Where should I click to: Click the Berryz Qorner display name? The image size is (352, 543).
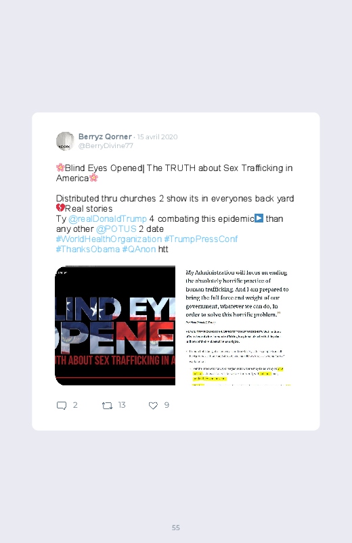(105, 137)
